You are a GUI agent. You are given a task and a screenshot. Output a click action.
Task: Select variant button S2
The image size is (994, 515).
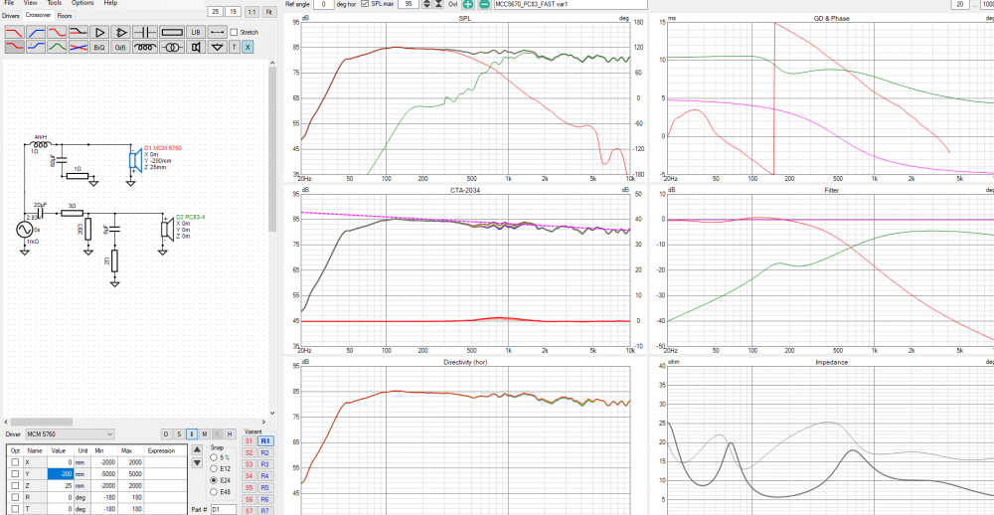[x=249, y=452]
